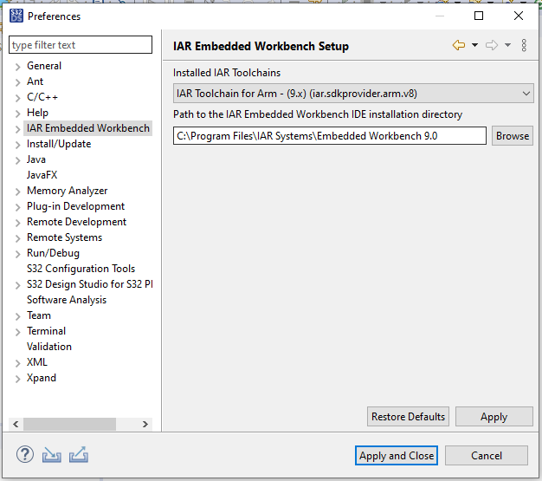Expand the Run/Debug tree node
This screenshot has width=542, height=481.
[18, 254]
